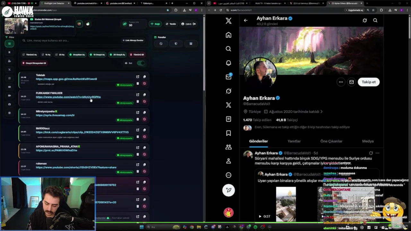
Task: Open X Explore magnifier in left sidebar
Action: pos(228,49)
